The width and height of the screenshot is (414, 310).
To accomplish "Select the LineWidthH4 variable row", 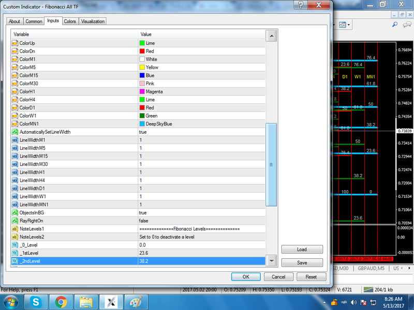I will coord(138,180).
